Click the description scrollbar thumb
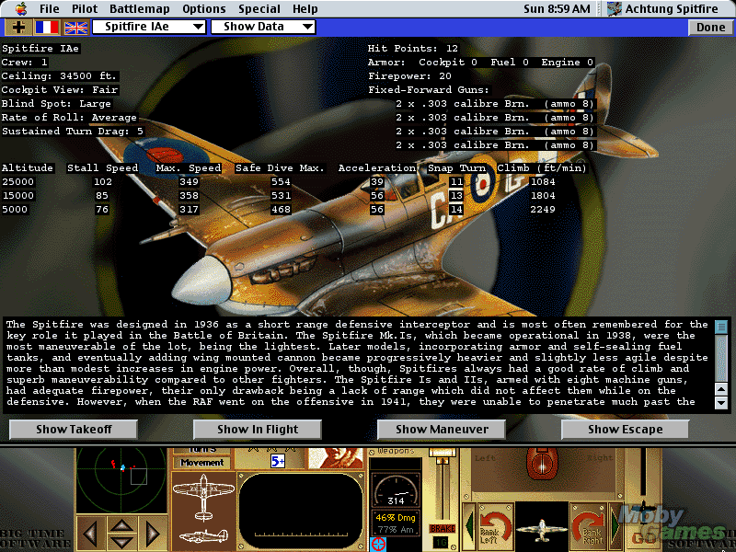This screenshot has width=736, height=552. 721,326
